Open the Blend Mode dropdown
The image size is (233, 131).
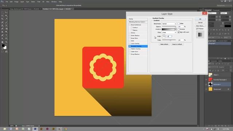169,24
